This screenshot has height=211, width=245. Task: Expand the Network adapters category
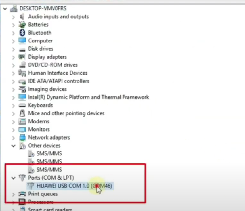[13, 138]
